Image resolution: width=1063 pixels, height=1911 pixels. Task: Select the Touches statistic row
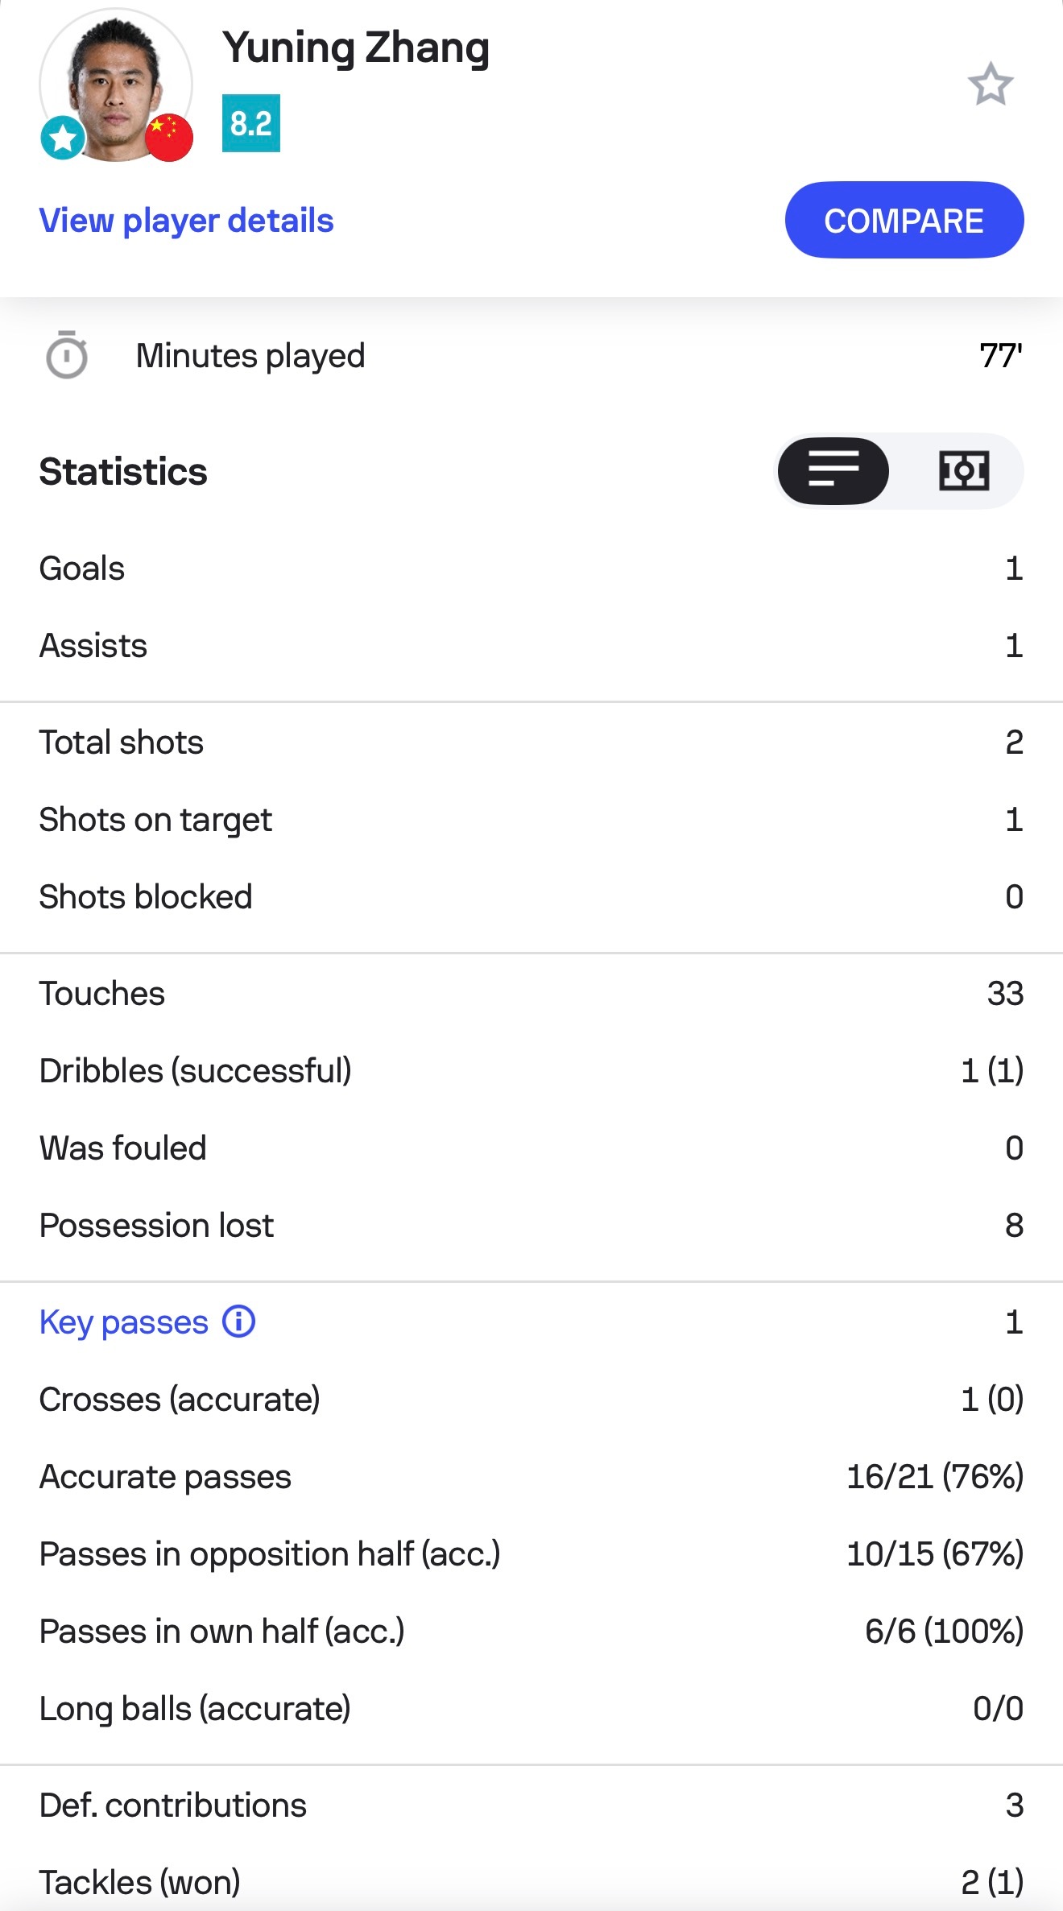pyautogui.click(x=531, y=994)
